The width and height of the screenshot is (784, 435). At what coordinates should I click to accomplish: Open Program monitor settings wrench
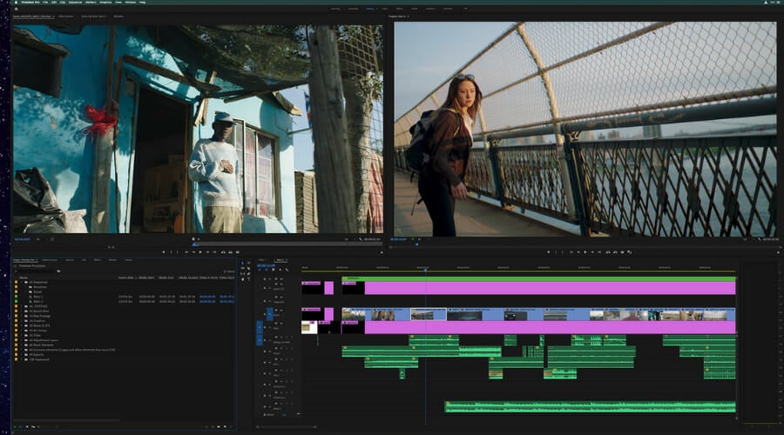760,239
